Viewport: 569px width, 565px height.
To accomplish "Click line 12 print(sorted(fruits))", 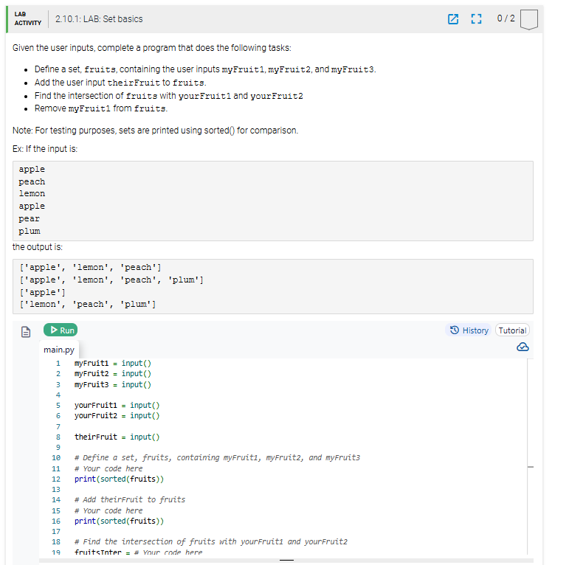I will (x=119, y=479).
